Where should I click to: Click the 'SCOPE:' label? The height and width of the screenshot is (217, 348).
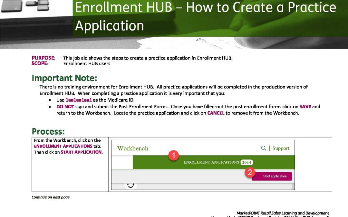point(40,63)
